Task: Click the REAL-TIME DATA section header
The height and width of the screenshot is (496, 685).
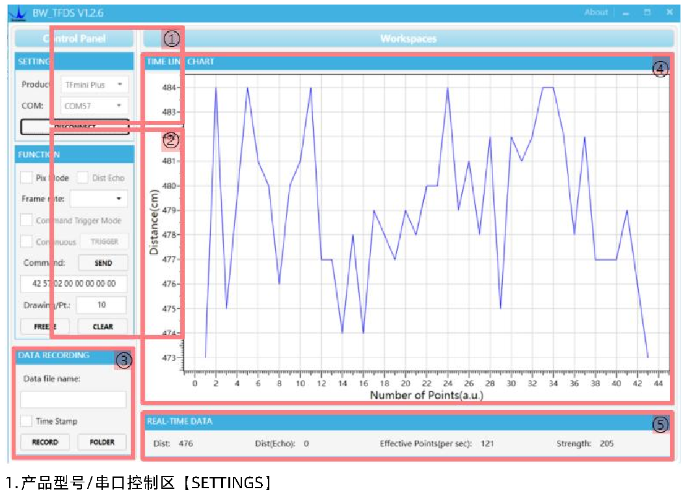Action: (407, 421)
